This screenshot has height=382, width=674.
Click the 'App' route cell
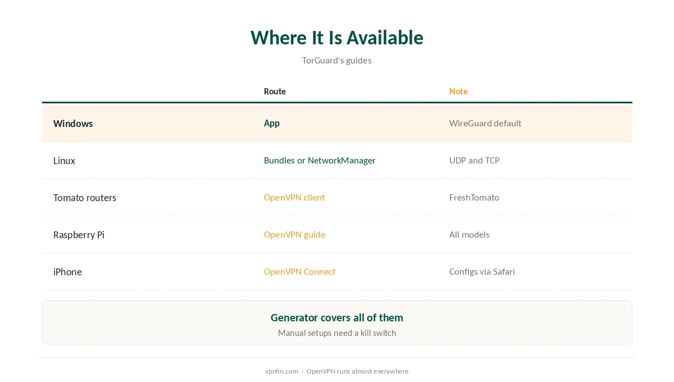click(x=272, y=123)
